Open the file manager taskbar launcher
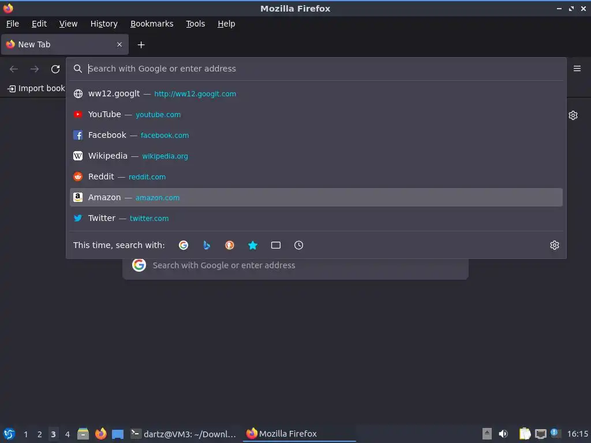591x443 pixels. pos(83,434)
